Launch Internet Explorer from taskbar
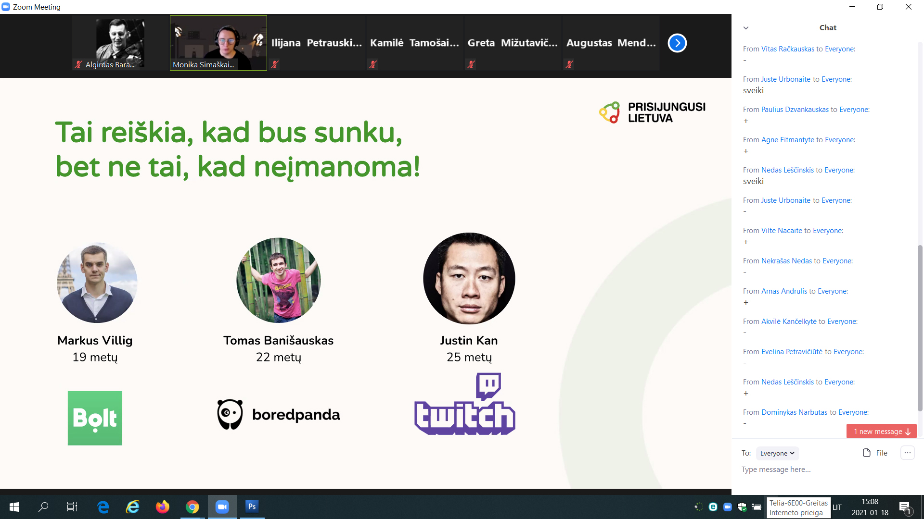The width and height of the screenshot is (924, 519). coord(133,507)
